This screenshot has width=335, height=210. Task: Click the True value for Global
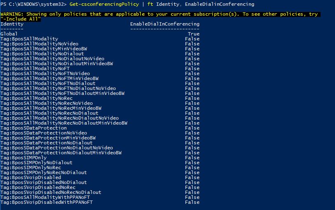tap(193, 34)
